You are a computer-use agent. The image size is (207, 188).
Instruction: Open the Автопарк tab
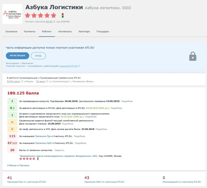tap(84, 32)
